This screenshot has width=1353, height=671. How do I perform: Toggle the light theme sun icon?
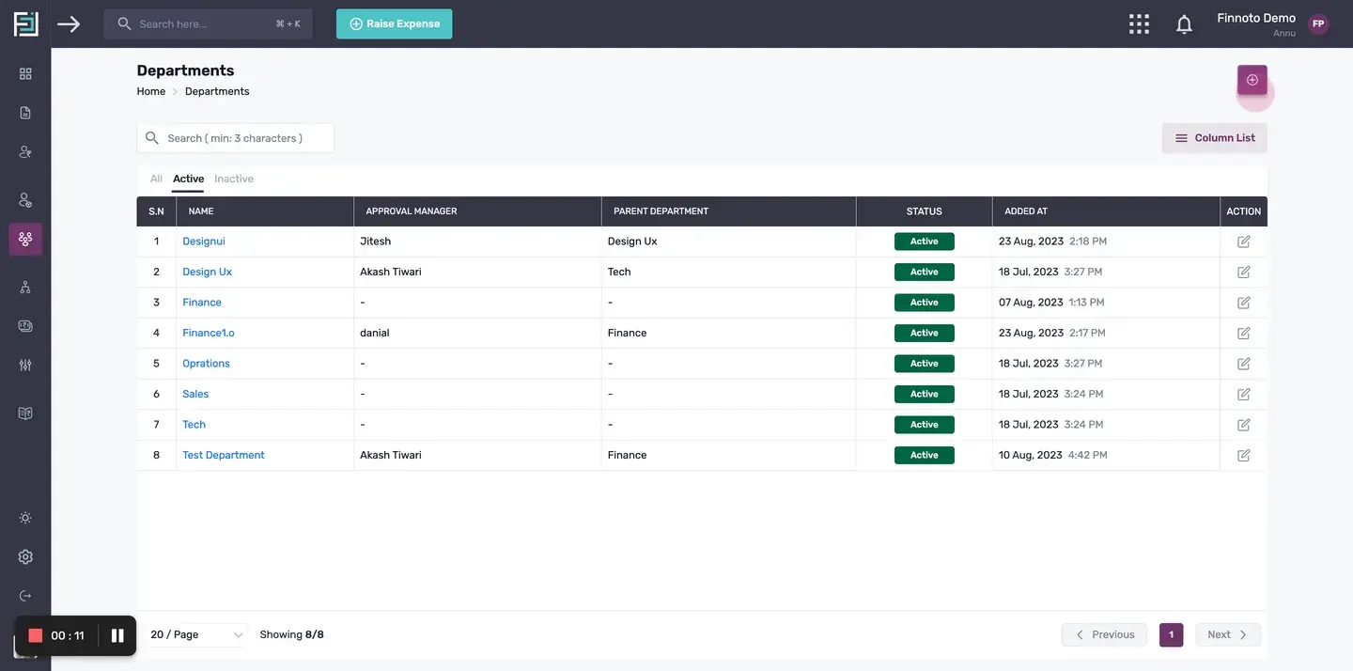coord(25,518)
